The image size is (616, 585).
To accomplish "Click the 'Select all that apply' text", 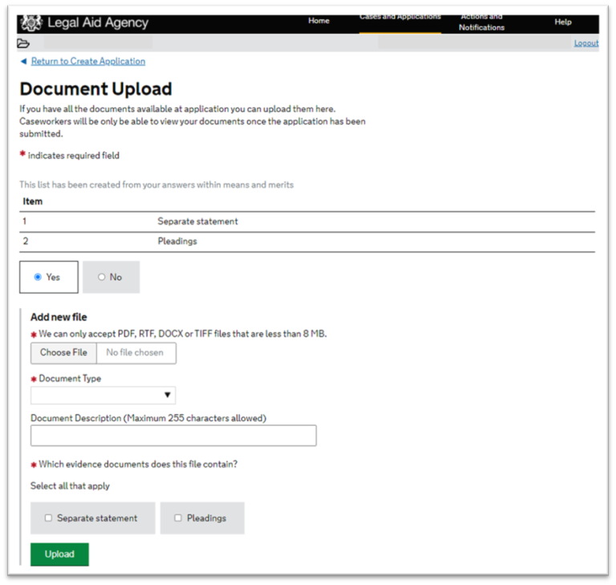I will [x=70, y=486].
